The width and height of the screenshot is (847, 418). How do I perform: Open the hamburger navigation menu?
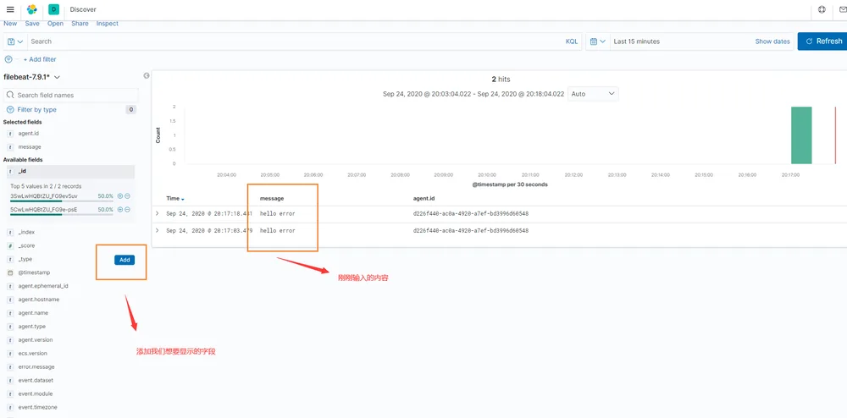pyautogui.click(x=10, y=9)
